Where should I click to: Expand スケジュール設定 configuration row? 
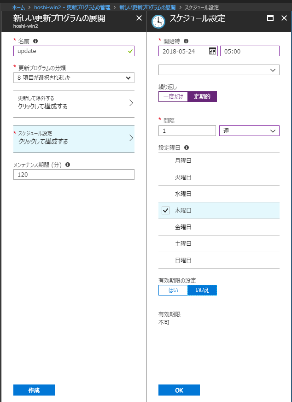(x=74, y=138)
